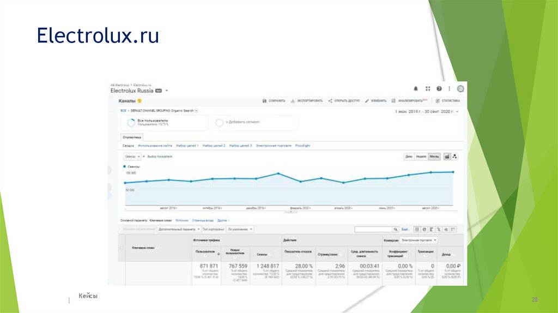This screenshot has height=313, width=558.
Task: Click the Все пользователи segment box
Action: 165,123
